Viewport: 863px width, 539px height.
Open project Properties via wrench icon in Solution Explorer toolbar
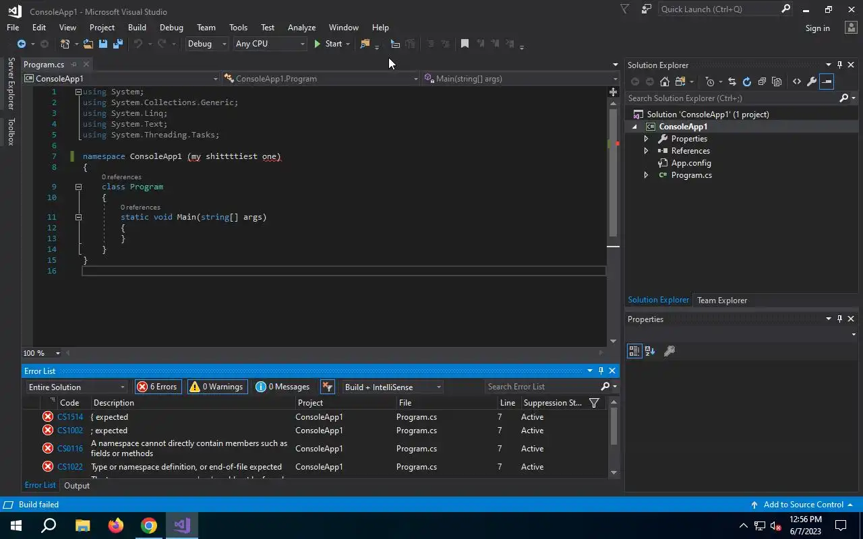(812, 82)
